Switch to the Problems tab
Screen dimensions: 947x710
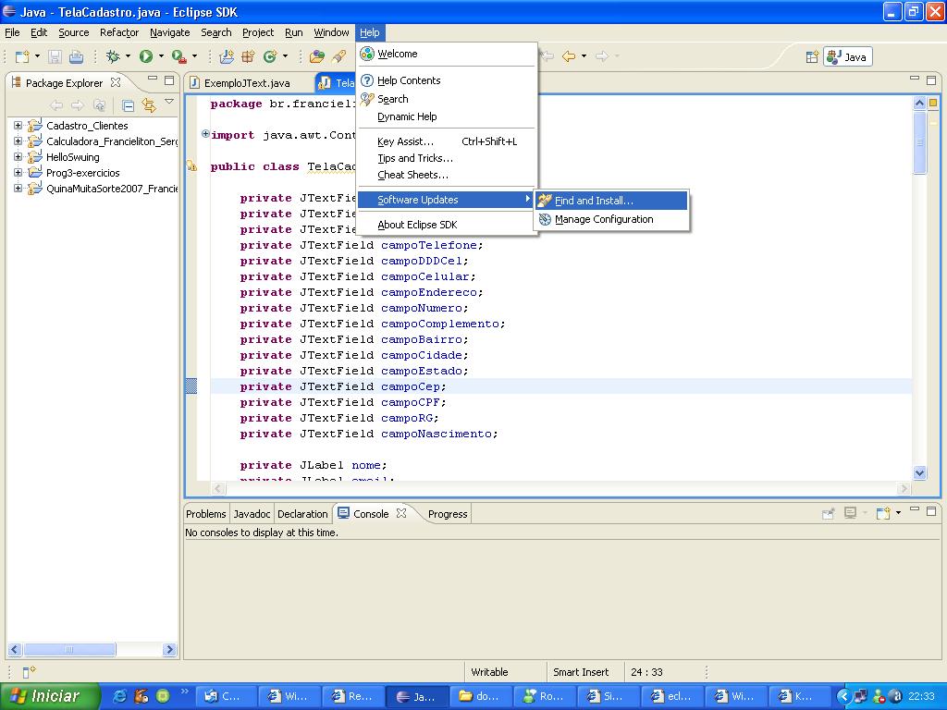point(205,514)
